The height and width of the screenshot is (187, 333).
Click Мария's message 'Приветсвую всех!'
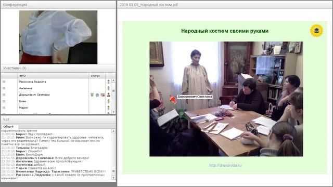(x=42, y=168)
